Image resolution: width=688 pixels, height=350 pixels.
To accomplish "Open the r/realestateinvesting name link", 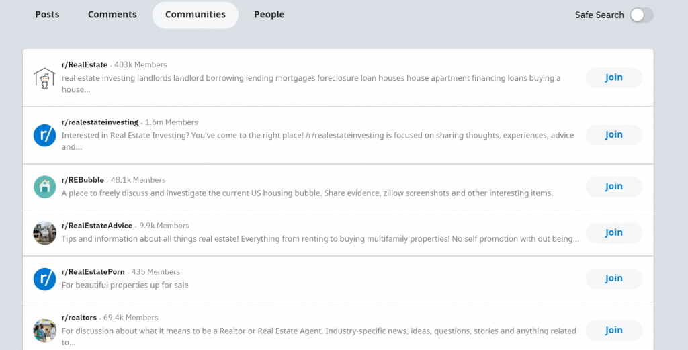I will pyautogui.click(x=100, y=122).
